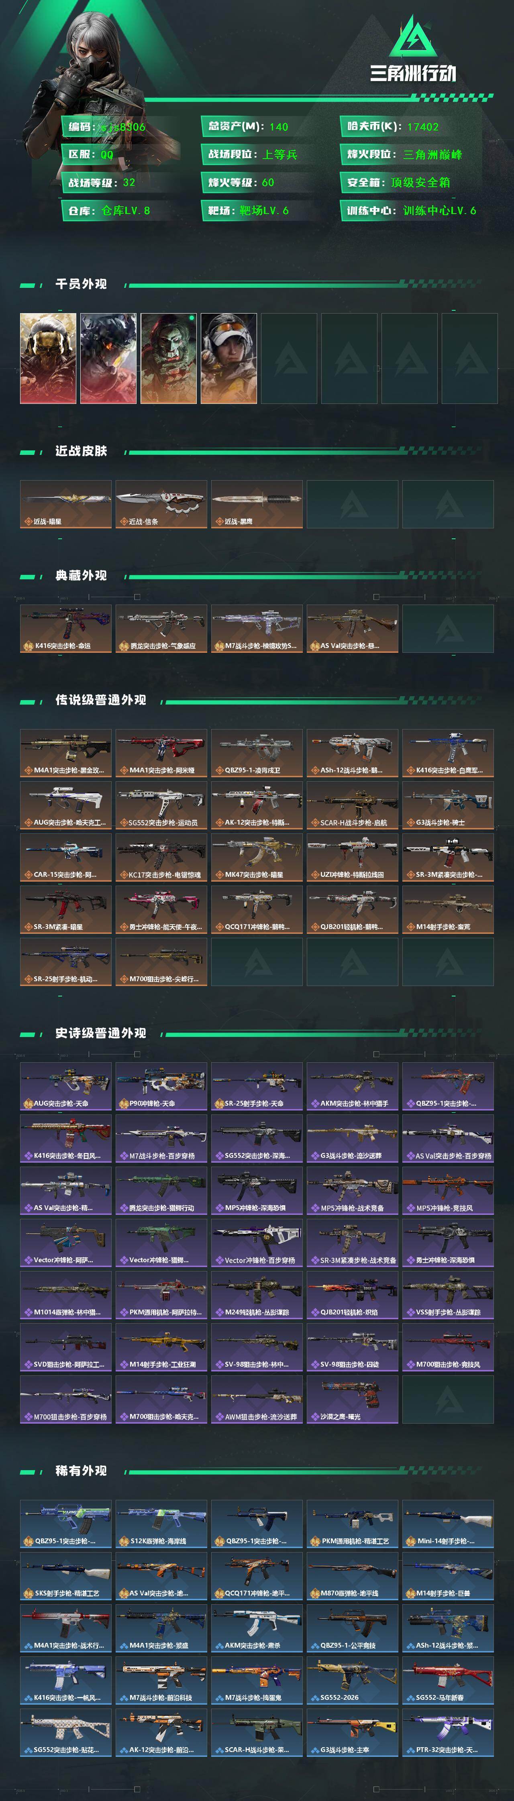The height and width of the screenshot is (1801, 514).
Task: Open the 近战-黑鹰 melee skin
Action: click(x=257, y=504)
